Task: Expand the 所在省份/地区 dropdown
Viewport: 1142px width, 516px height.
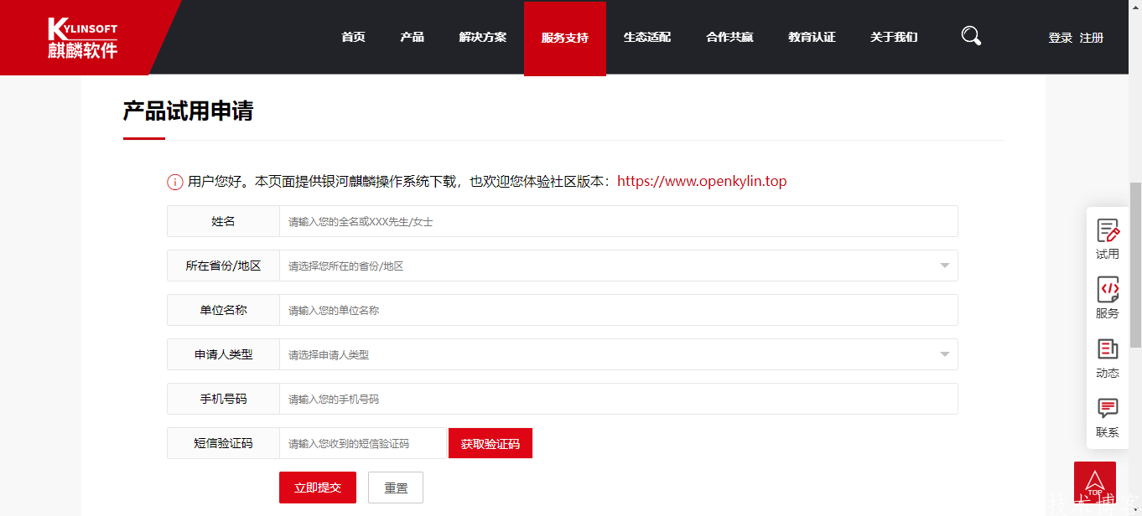Action: pyautogui.click(x=619, y=266)
